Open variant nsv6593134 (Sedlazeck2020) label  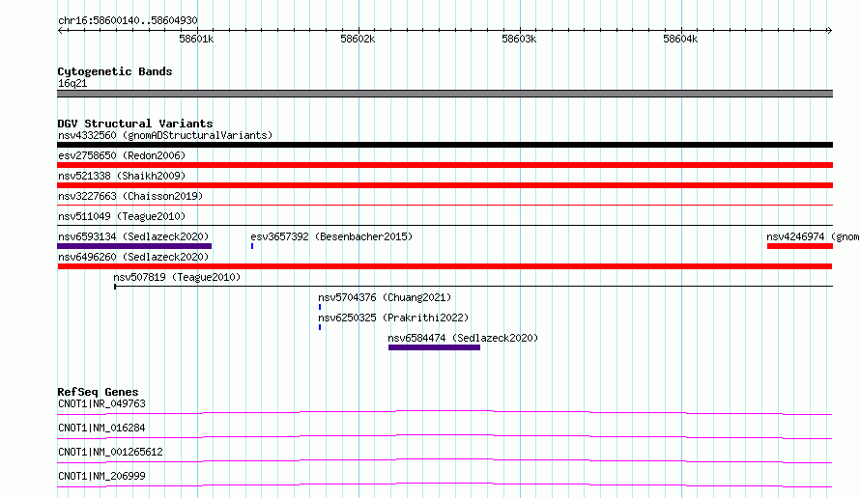point(133,236)
